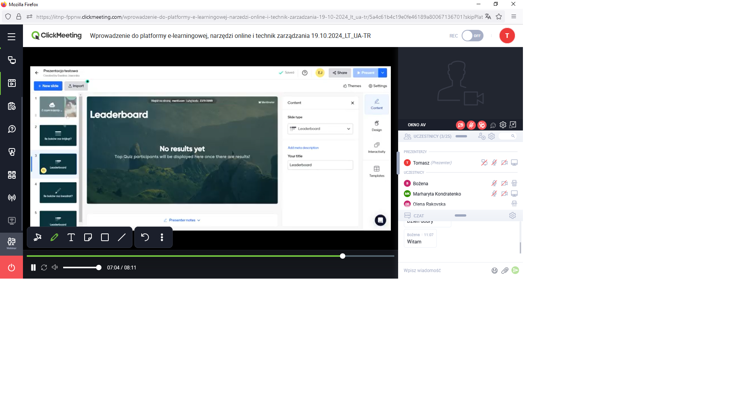Toggle Bożena's camera icon
The image size is (735, 398).
(505, 183)
